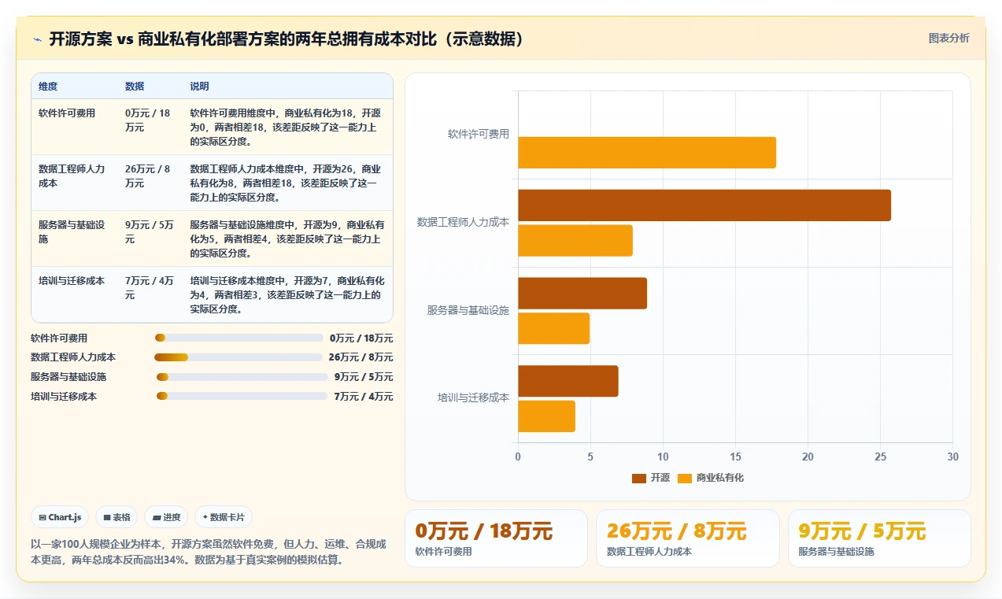This screenshot has height=599, width=1002.
Task: Open the 0万元 / 18万元 data card
Action: point(496,538)
